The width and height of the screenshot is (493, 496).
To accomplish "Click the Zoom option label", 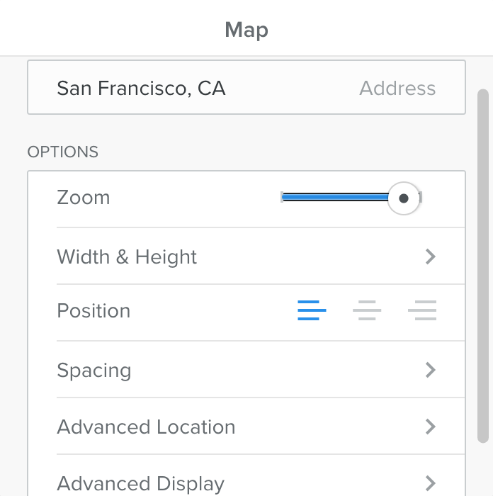I will (84, 197).
